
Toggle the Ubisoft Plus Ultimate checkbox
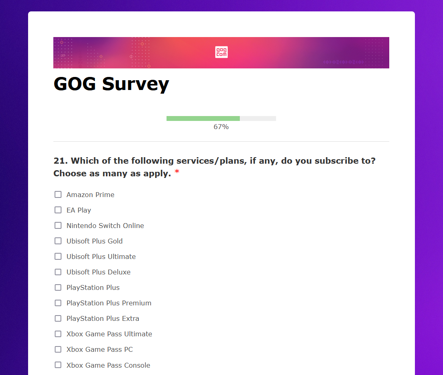(58, 257)
